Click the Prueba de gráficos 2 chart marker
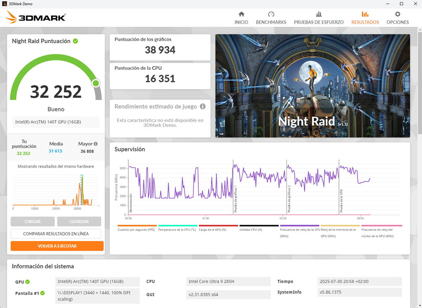This screenshot has width=422, height=308. [289, 199]
